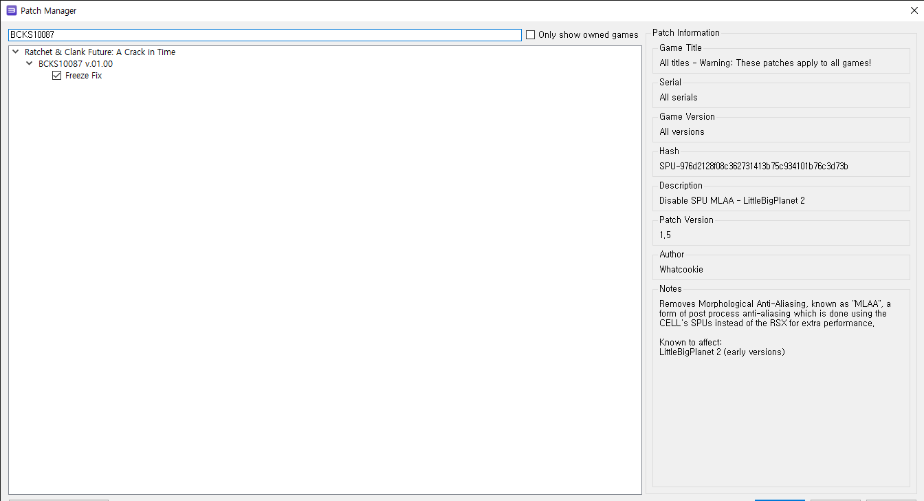Focus the search field containing BCKS10087

265,34
